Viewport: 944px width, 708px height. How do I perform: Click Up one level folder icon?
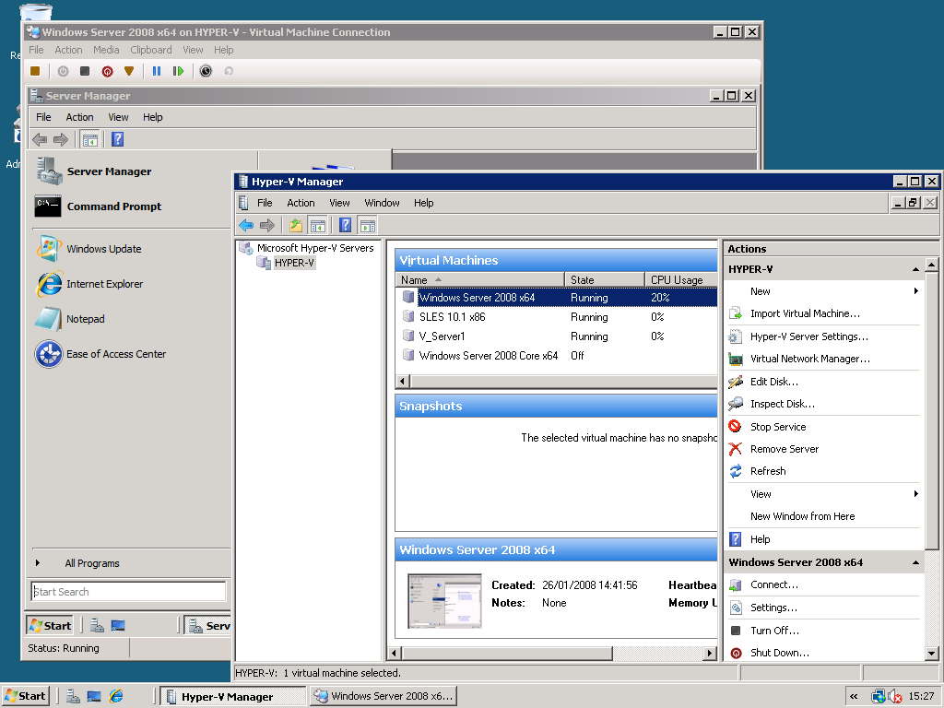(x=296, y=225)
